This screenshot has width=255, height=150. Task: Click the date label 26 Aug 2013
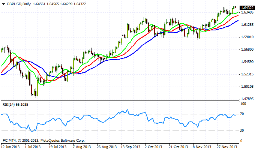click(106, 147)
